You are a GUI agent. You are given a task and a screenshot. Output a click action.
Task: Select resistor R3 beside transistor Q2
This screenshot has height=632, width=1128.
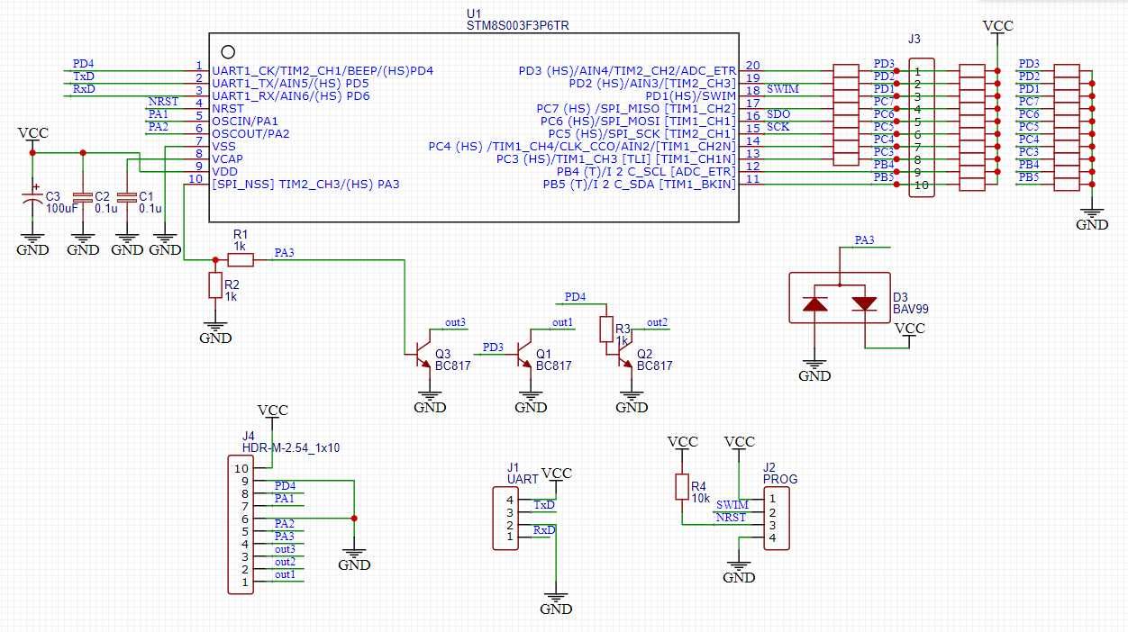coord(606,330)
